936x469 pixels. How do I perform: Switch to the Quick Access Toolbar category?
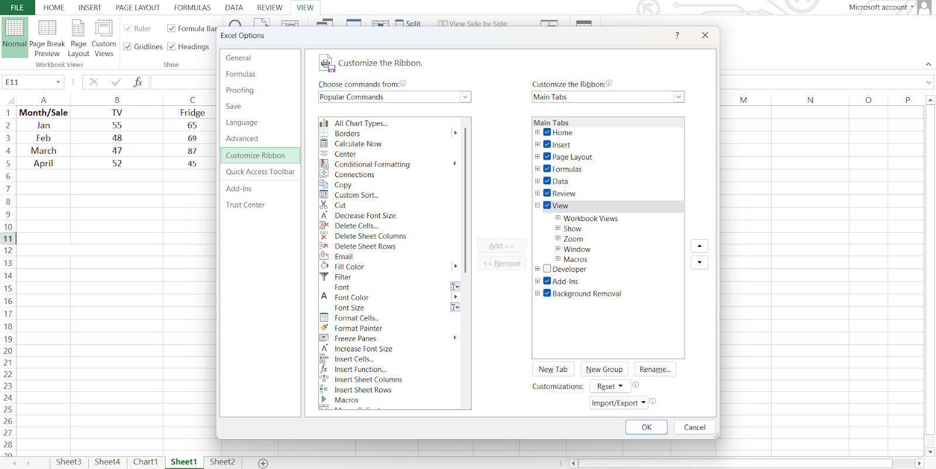[x=260, y=172]
